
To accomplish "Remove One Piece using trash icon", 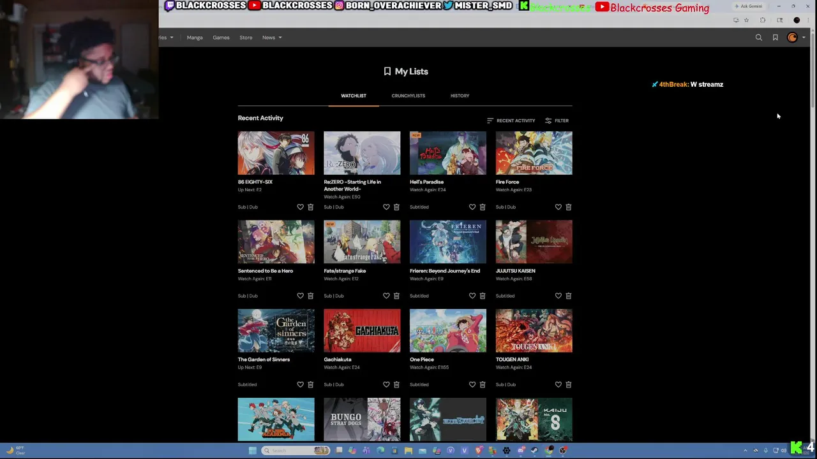I will click(483, 384).
